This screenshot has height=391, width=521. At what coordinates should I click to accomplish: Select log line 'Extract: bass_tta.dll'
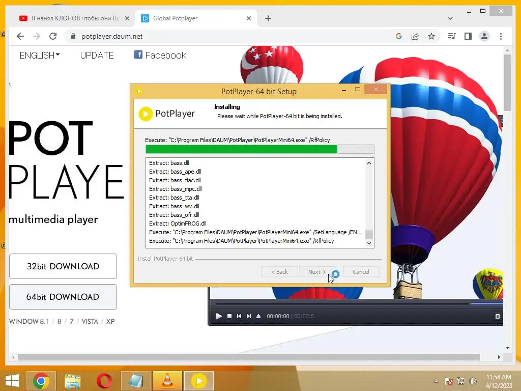coord(174,198)
